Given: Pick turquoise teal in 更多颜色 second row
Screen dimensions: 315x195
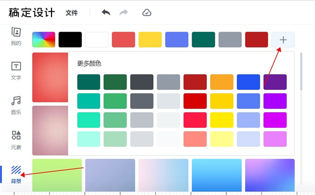Looking at the screenshot, I should coord(89,101).
